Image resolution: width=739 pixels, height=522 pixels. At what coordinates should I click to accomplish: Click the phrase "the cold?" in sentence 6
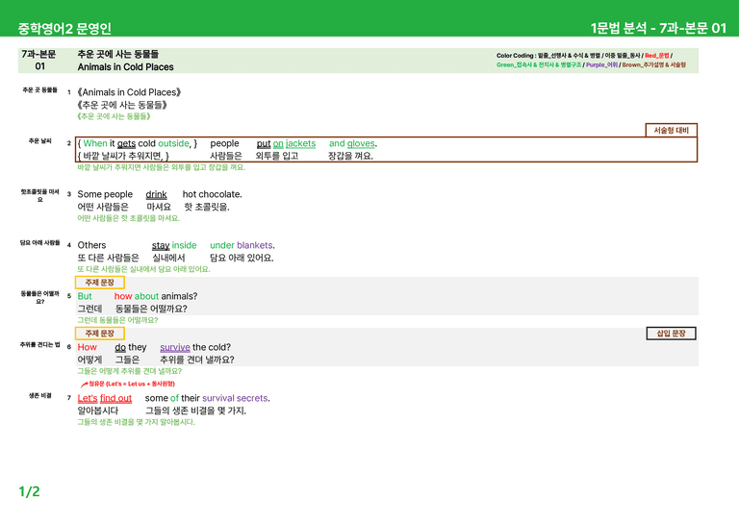tap(212, 347)
